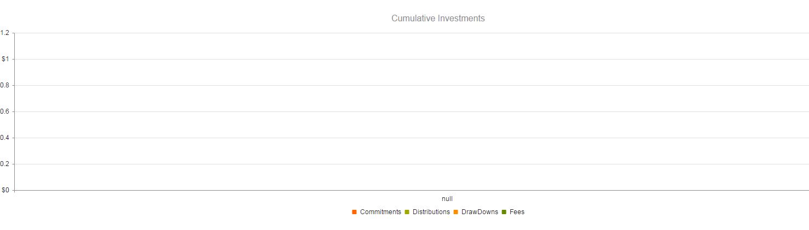Click the 0.6 y-axis tick label
This screenshot has width=809, height=230.
(x=5, y=111)
